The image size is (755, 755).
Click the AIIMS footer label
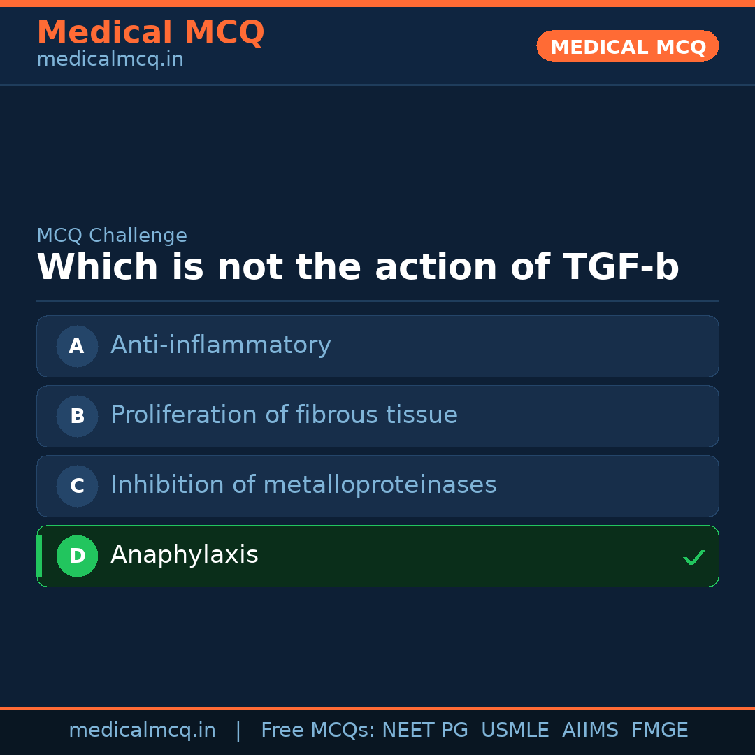[590, 731]
